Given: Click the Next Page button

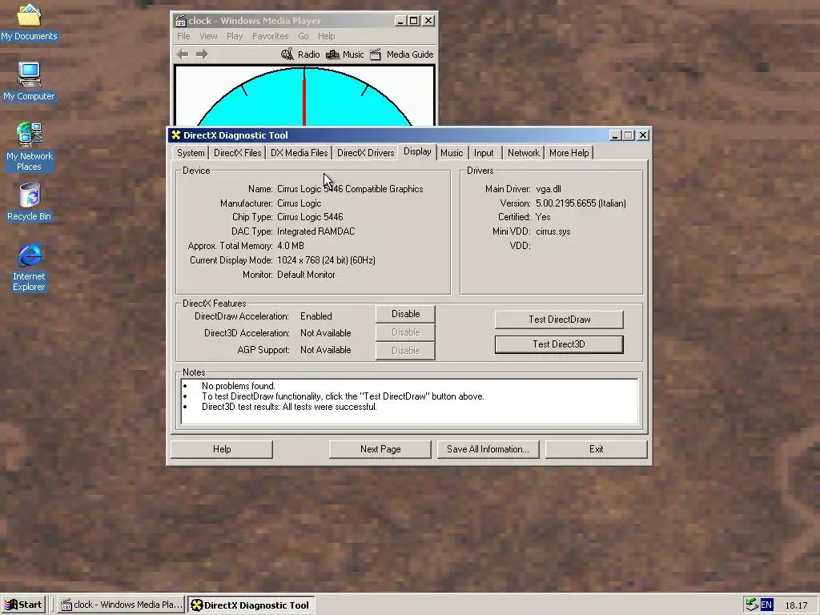Looking at the screenshot, I should click(380, 449).
